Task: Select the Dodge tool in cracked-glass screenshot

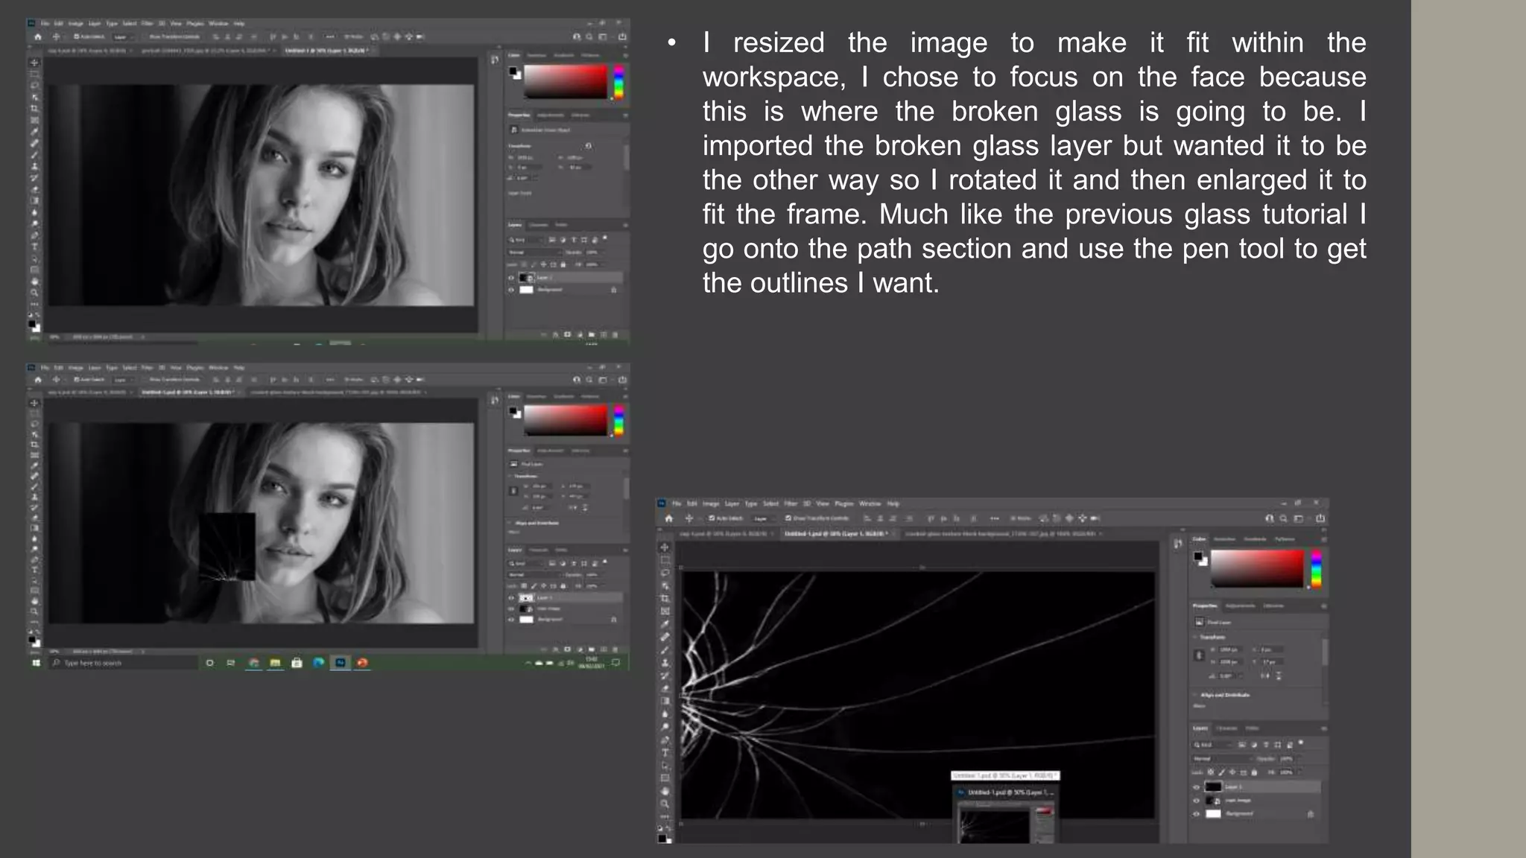Action: click(665, 726)
